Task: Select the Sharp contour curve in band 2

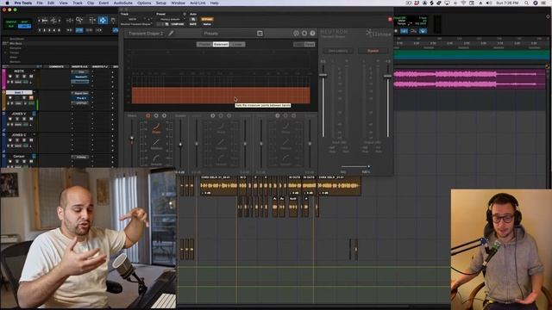Action: [x=221, y=128]
